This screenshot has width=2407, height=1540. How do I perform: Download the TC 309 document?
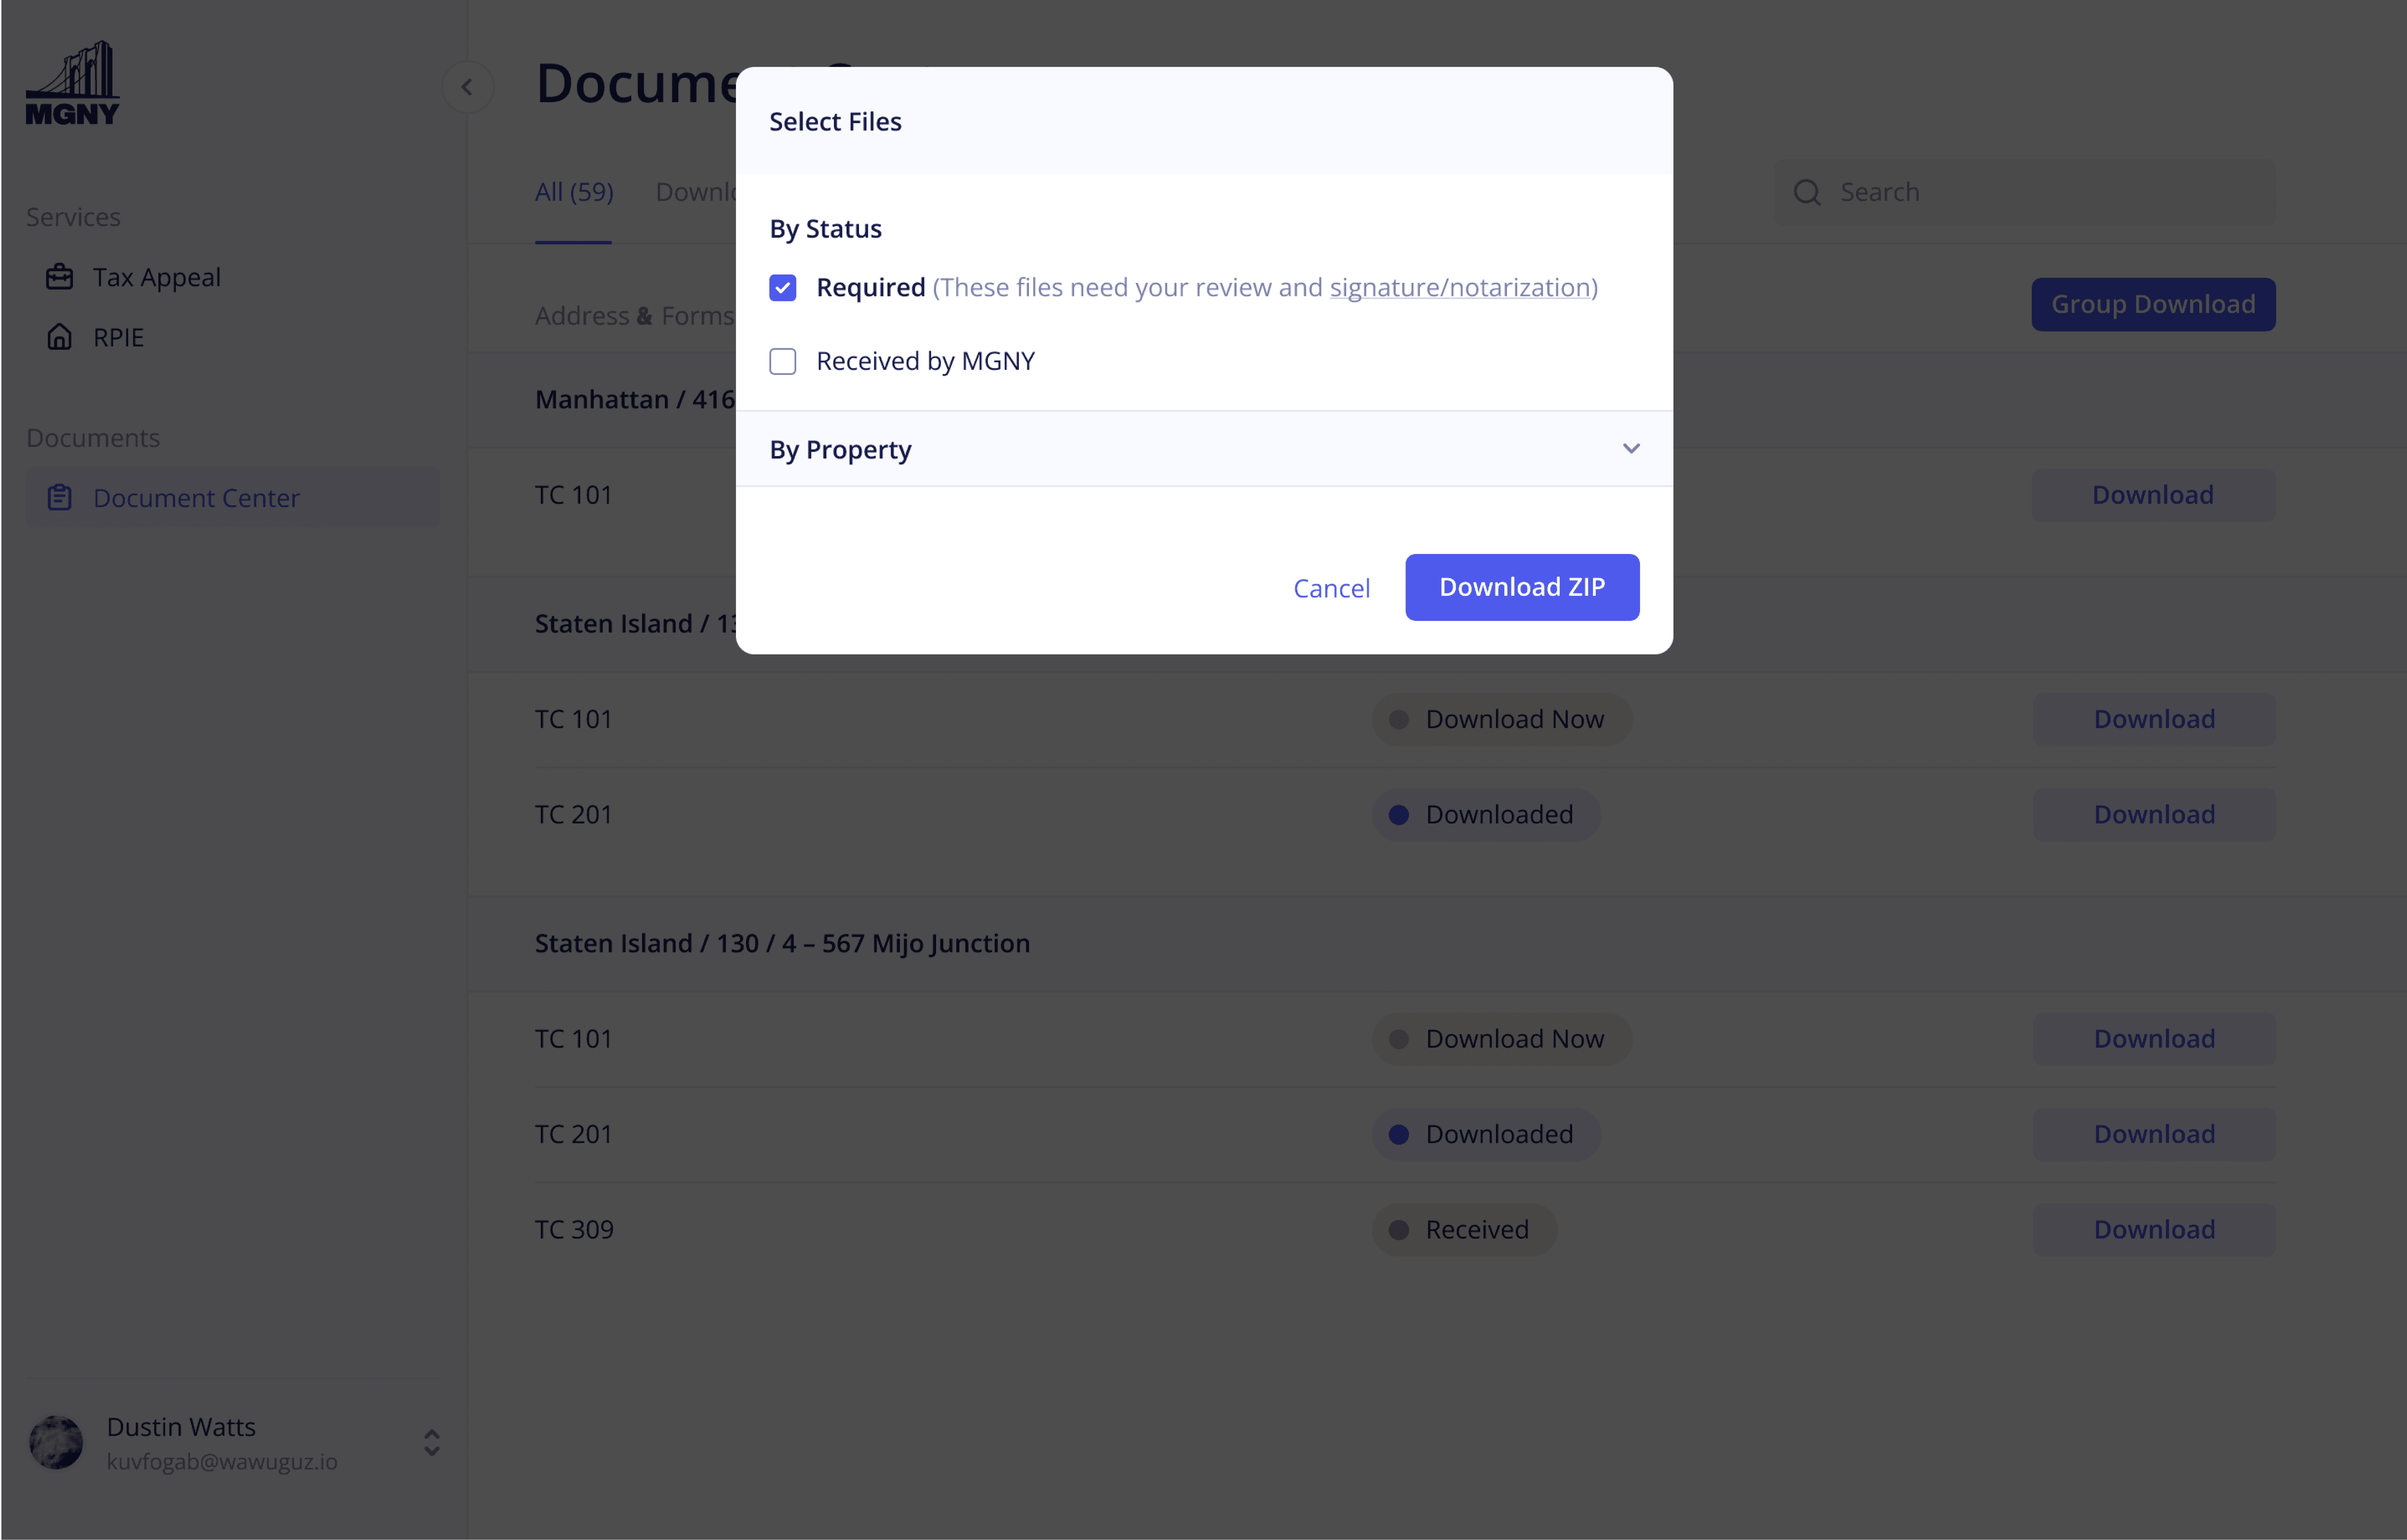click(x=2154, y=1230)
